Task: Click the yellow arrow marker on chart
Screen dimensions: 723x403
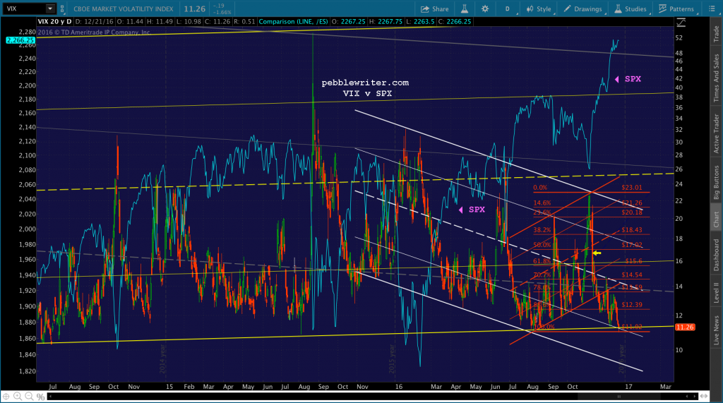Action: pyautogui.click(x=597, y=253)
